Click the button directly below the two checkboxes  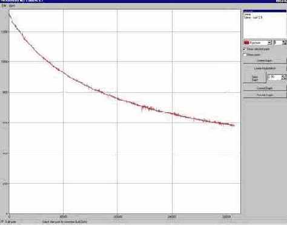pos(265,61)
